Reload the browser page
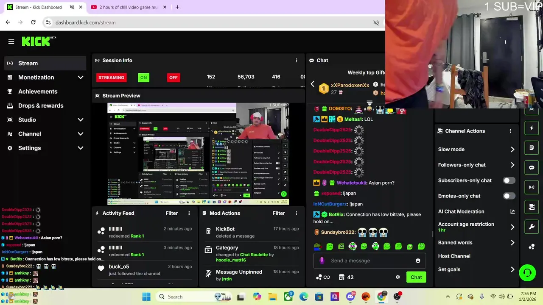 point(33,22)
